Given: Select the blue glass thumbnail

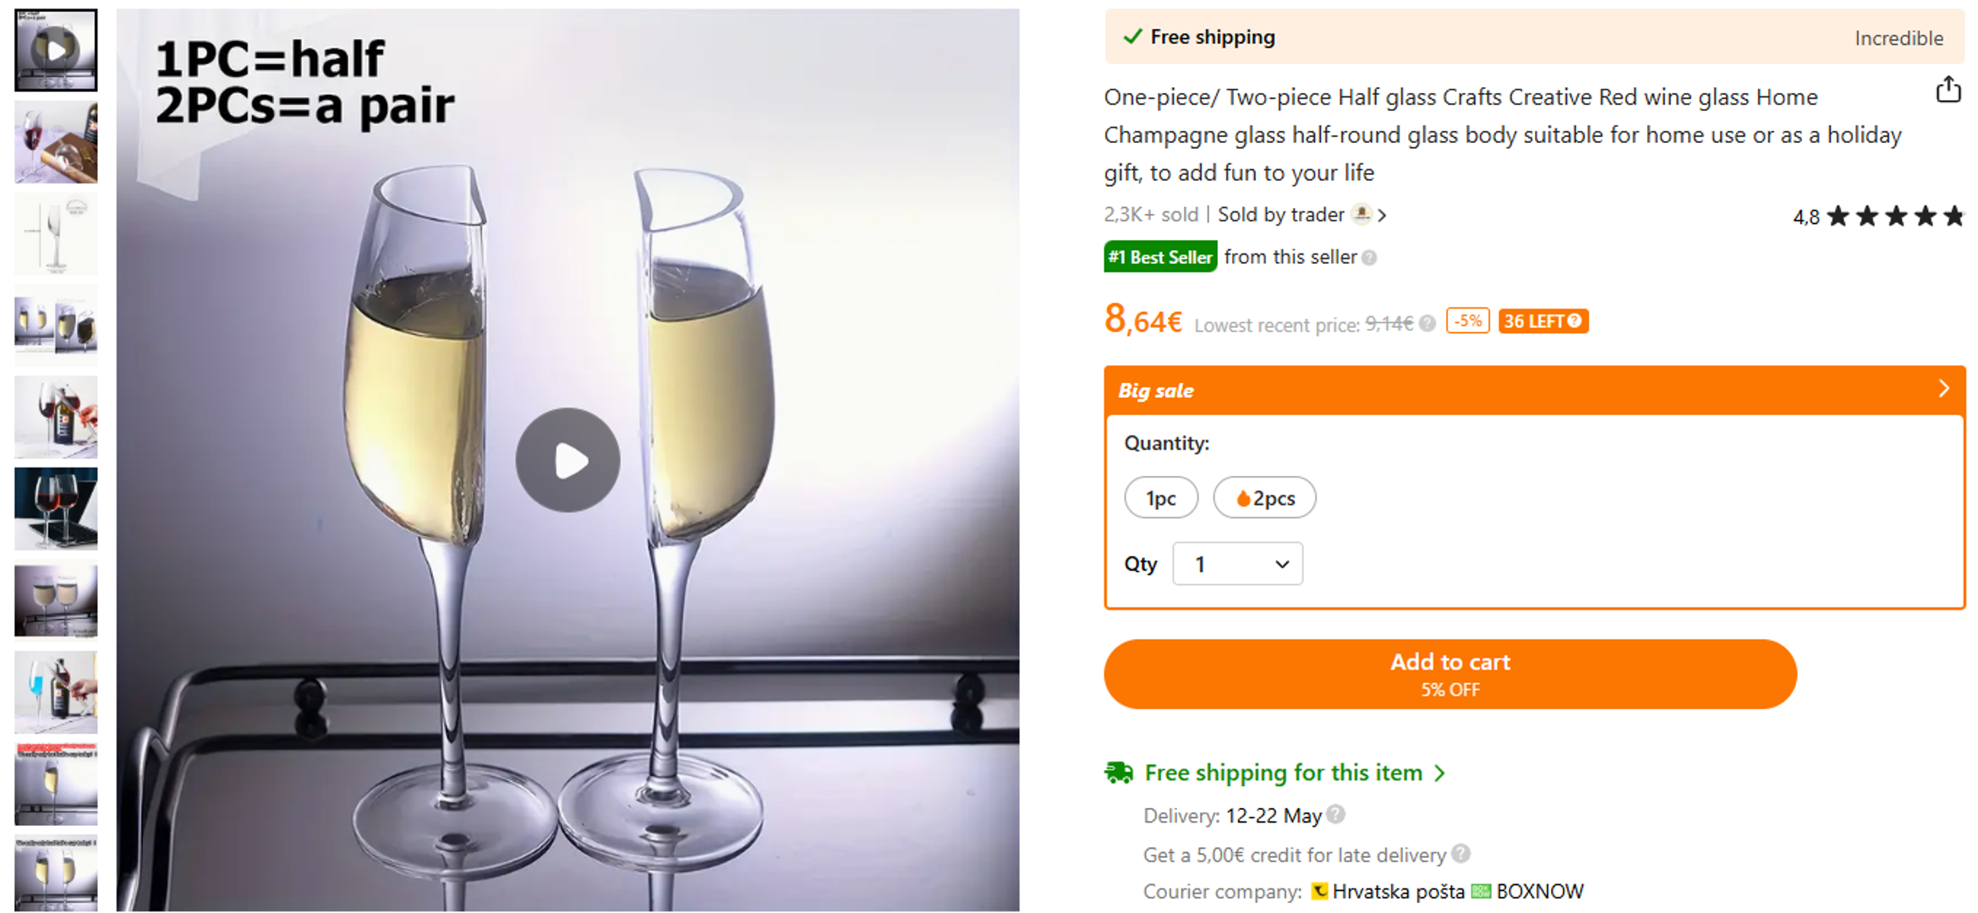Looking at the screenshot, I should point(56,692).
